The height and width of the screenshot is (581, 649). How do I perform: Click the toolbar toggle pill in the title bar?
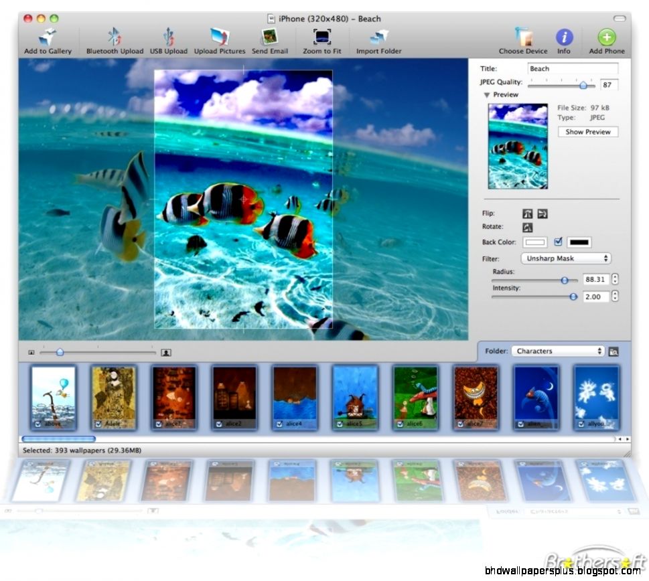(x=620, y=19)
